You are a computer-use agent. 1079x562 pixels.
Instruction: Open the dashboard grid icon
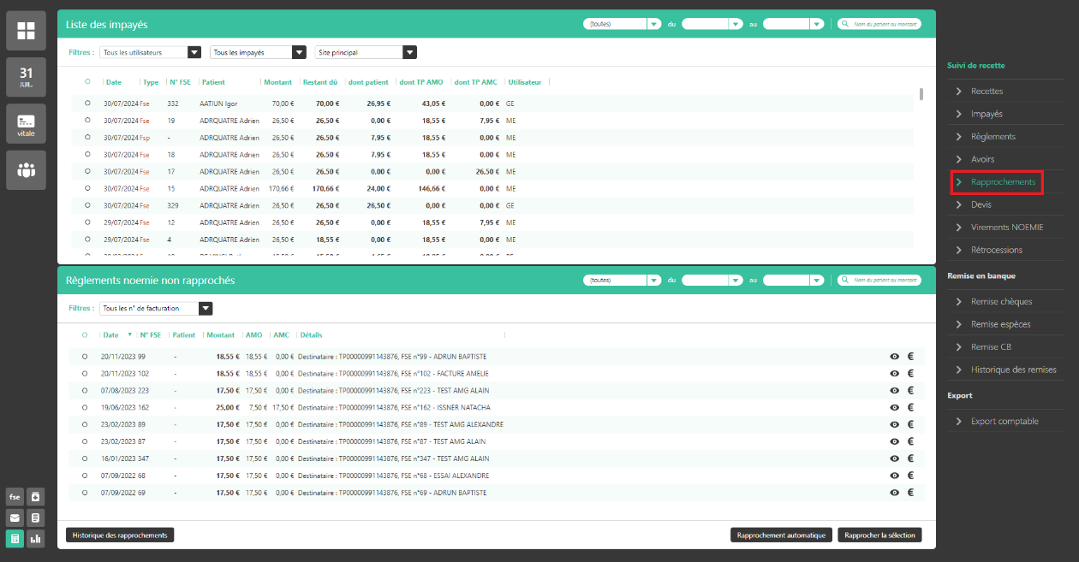tap(26, 32)
